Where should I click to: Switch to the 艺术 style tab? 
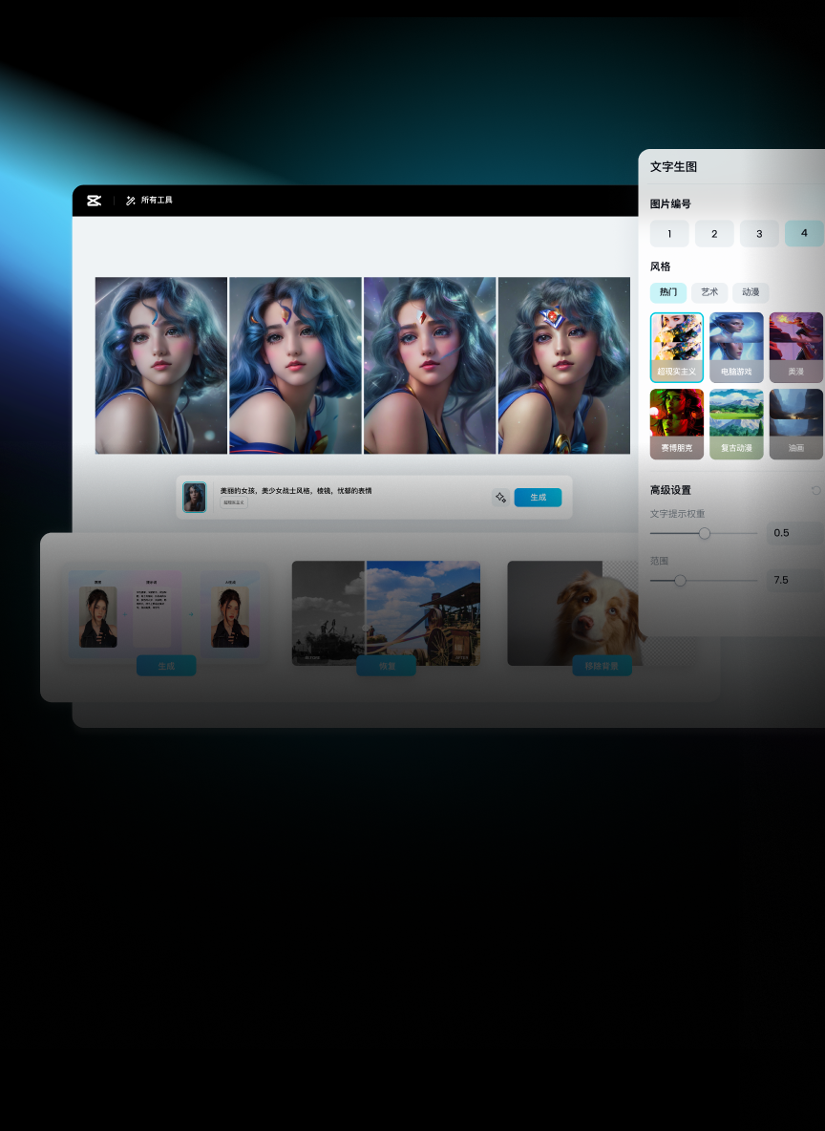[x=709, y=292]
